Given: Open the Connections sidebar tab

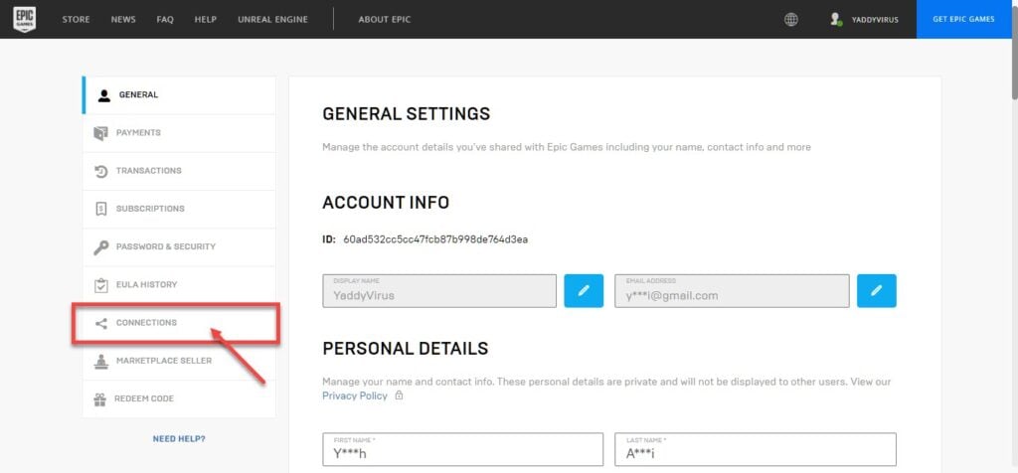Looking at the screenshot, I should [x=179, y=323].
